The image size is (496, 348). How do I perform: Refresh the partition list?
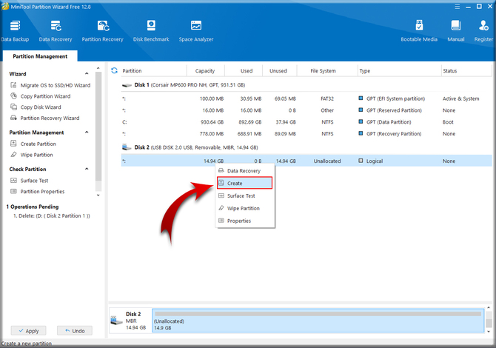coord(114,70)
